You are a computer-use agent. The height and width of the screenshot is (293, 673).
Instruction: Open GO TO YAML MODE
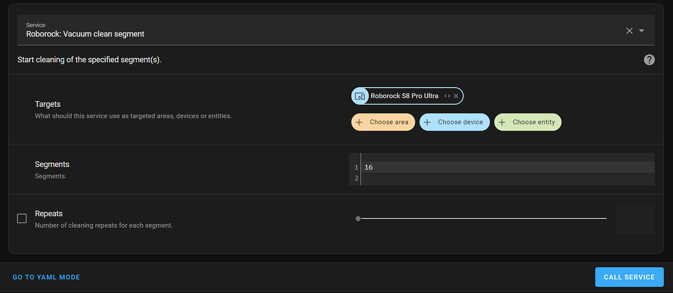(x=46, y=276)
